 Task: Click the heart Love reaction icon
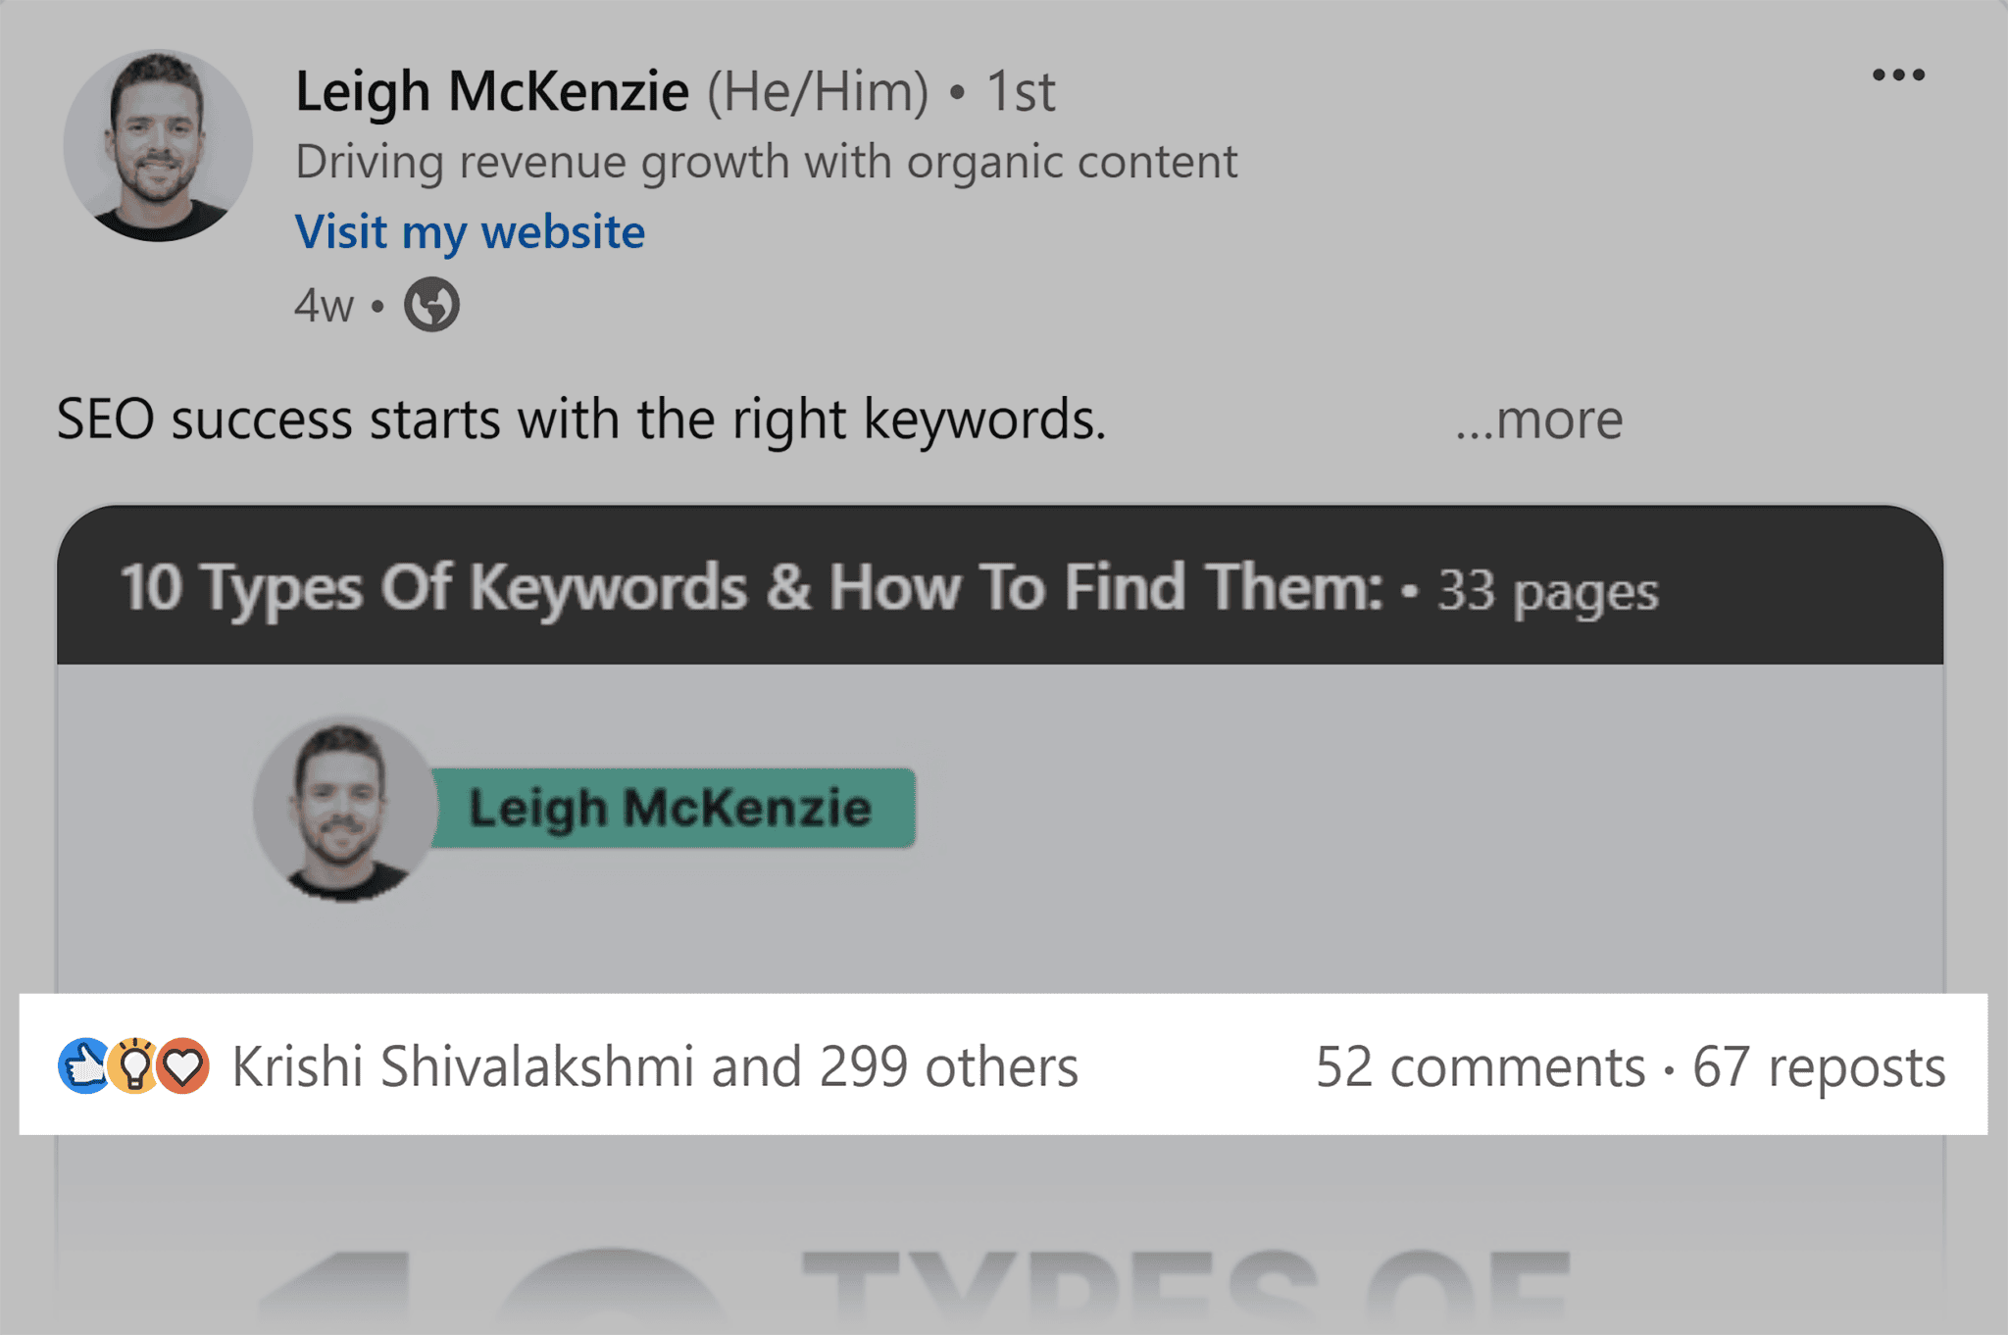click(x=184, y=1066)
